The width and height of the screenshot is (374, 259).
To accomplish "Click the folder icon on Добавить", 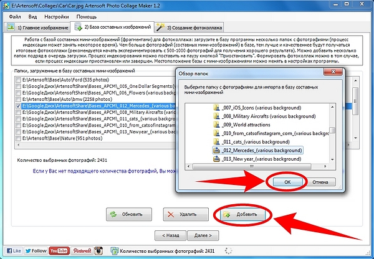I will (227, 215).
